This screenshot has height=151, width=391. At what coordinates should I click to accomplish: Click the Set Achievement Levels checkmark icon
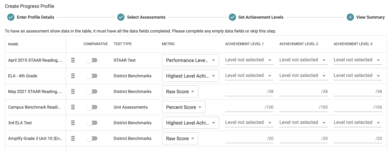point(232,17)
